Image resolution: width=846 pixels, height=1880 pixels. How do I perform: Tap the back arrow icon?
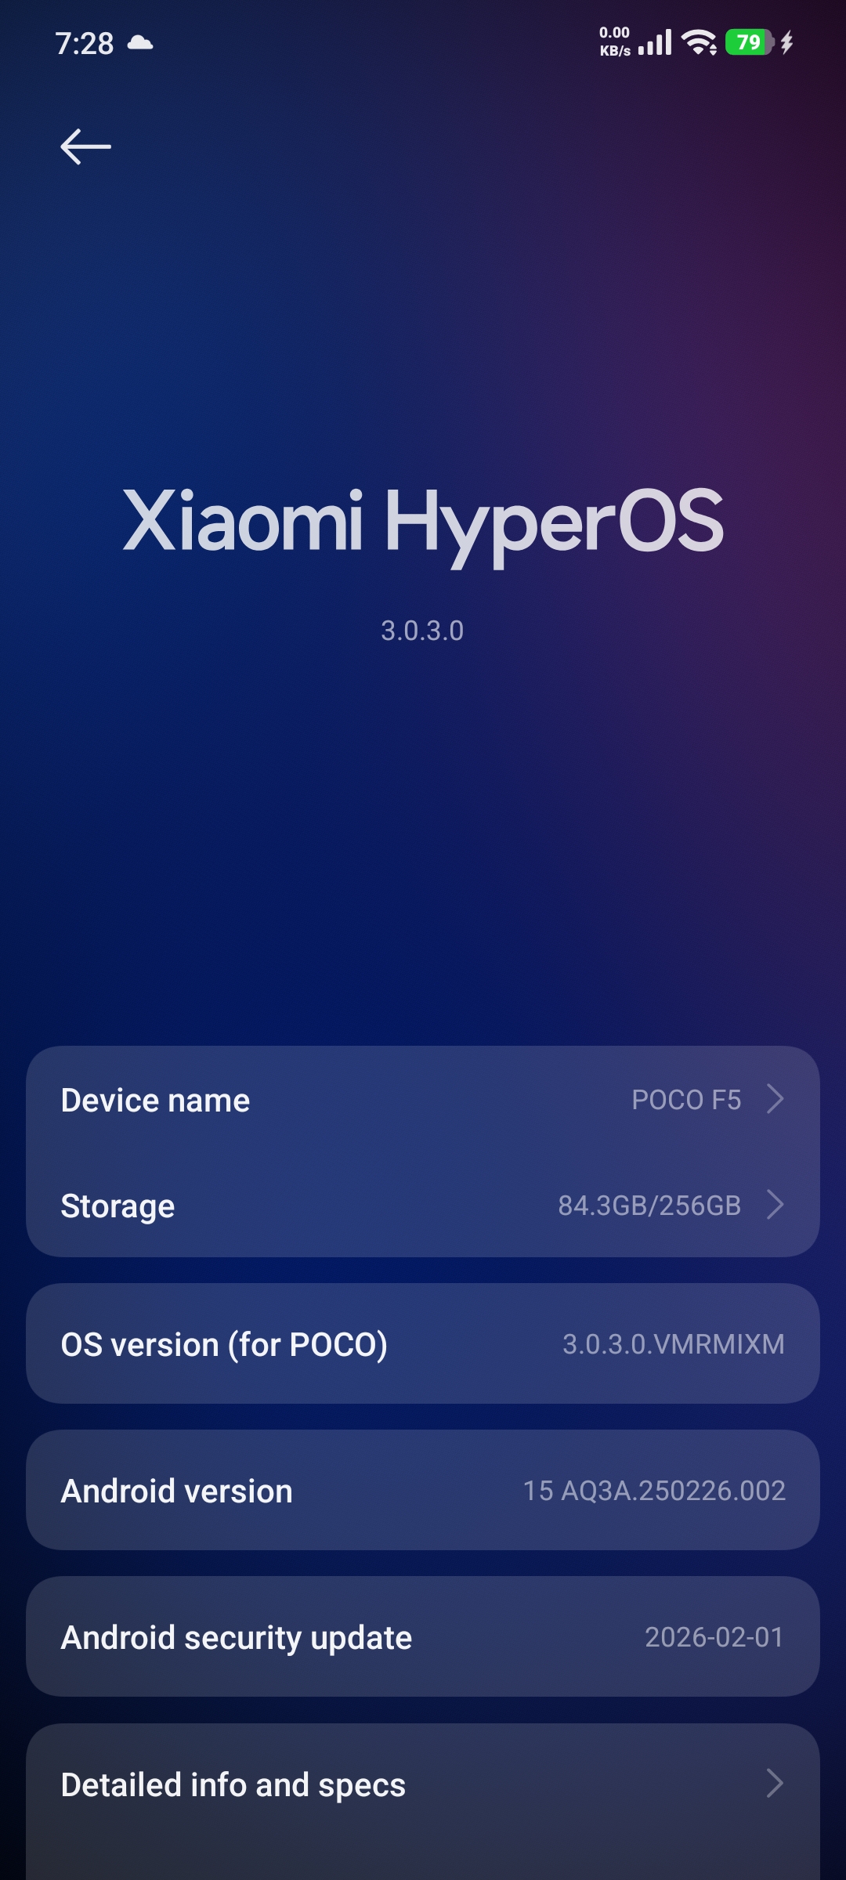[86, 146]
